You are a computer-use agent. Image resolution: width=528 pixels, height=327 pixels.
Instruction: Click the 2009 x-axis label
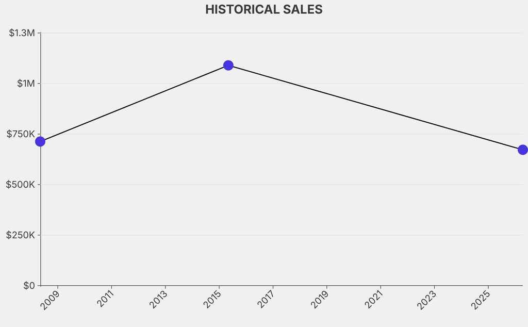51,300
